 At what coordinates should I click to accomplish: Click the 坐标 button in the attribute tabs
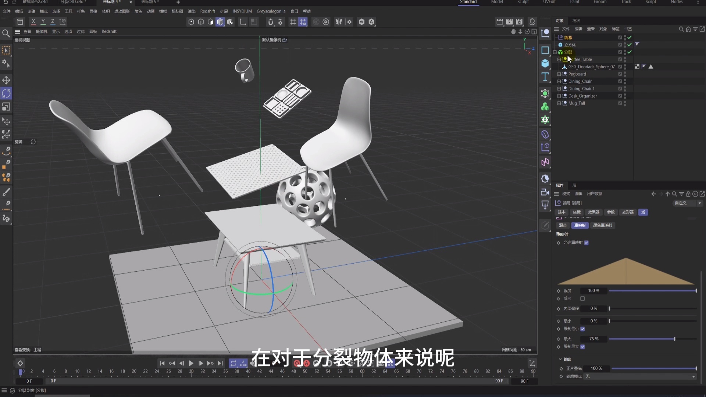(576, 212)
